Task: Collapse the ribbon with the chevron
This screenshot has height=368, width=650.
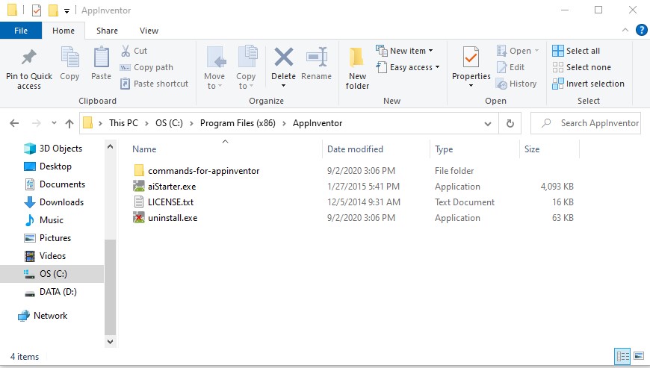Action: point(625,30)
